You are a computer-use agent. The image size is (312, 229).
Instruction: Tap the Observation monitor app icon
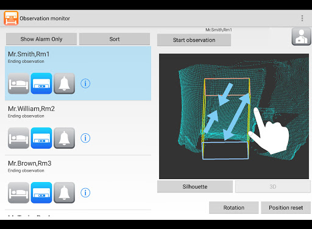click(x=11, y=18)
